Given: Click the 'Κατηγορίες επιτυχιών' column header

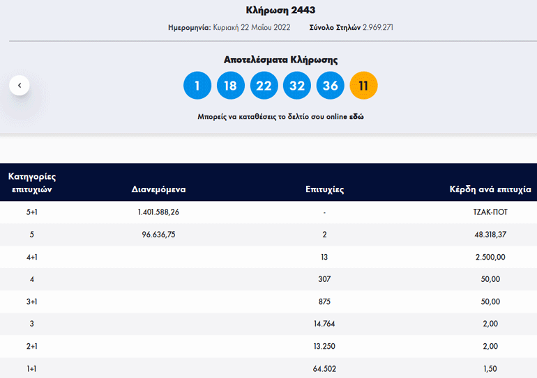Looking at the screenshot, I should (32, 182).
